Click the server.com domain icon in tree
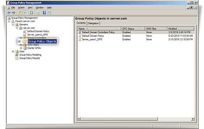 (21, 28)
